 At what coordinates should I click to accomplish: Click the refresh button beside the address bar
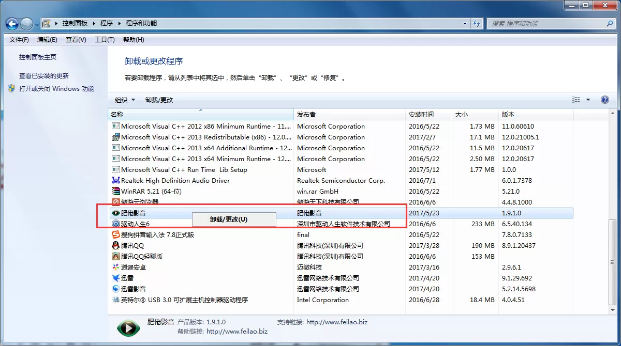click(477, 23)
